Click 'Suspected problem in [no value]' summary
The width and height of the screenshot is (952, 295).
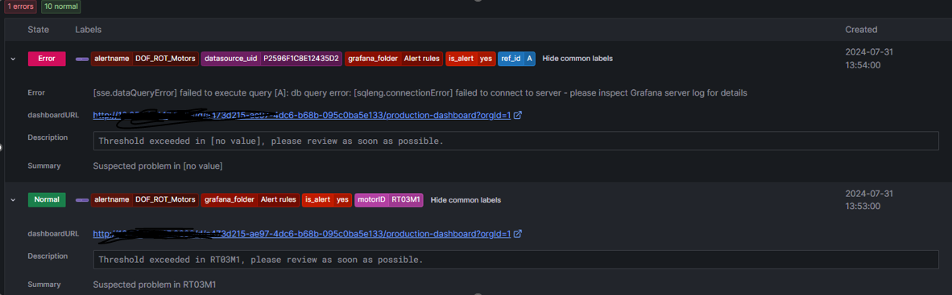click(157, 166)
